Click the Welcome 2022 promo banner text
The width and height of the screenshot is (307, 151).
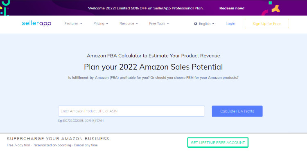[146, 8]
